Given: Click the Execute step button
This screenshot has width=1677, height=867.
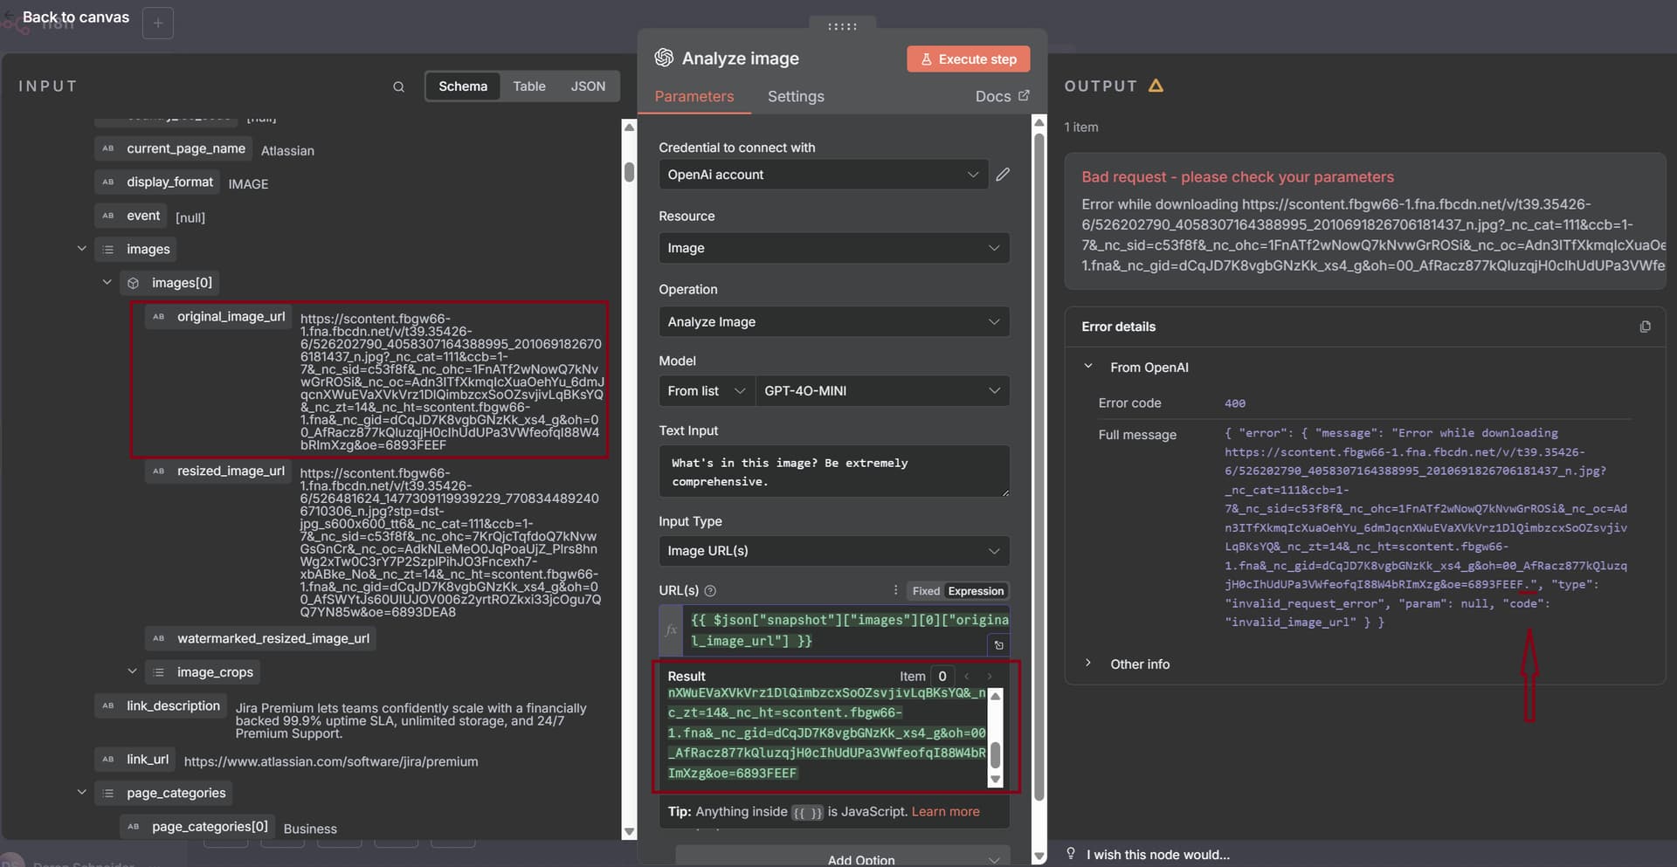Looking at the screenshot, I should [x=968, y=59].
